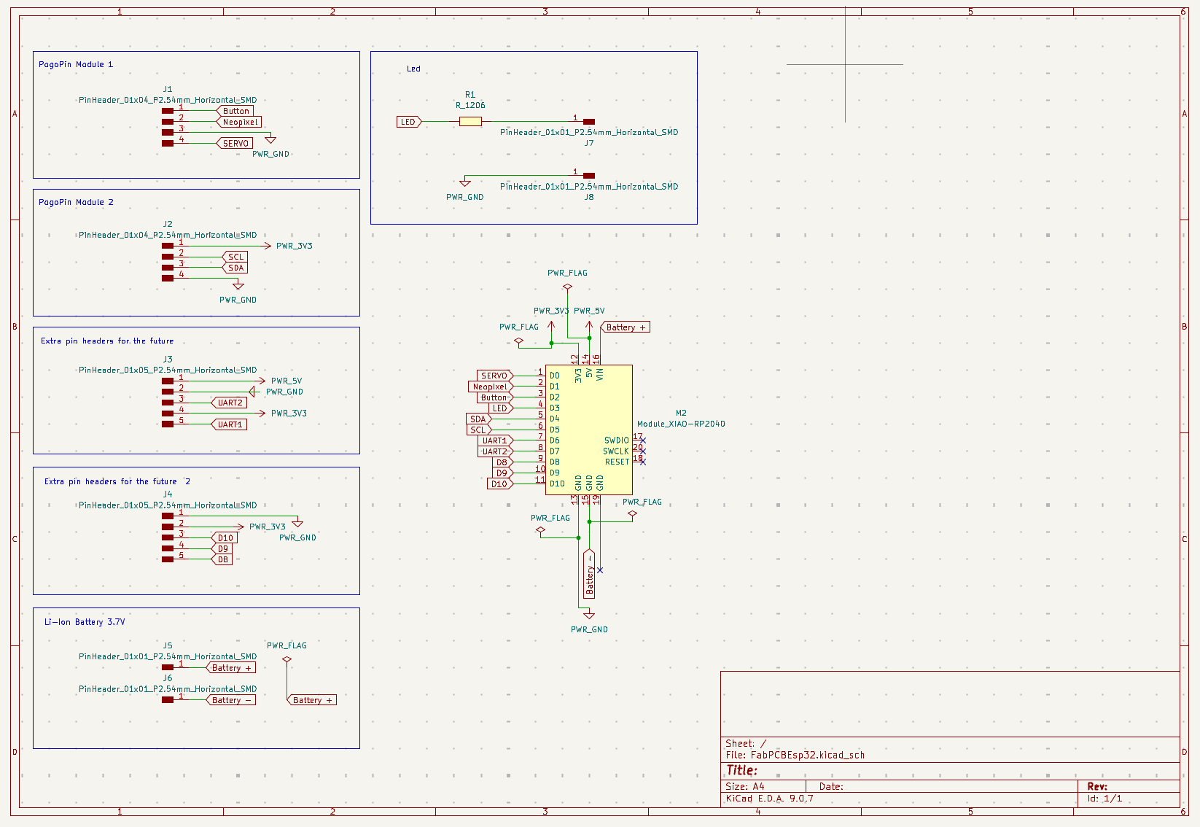Select the D10 label on M2 pin 11

pos(500,484)
